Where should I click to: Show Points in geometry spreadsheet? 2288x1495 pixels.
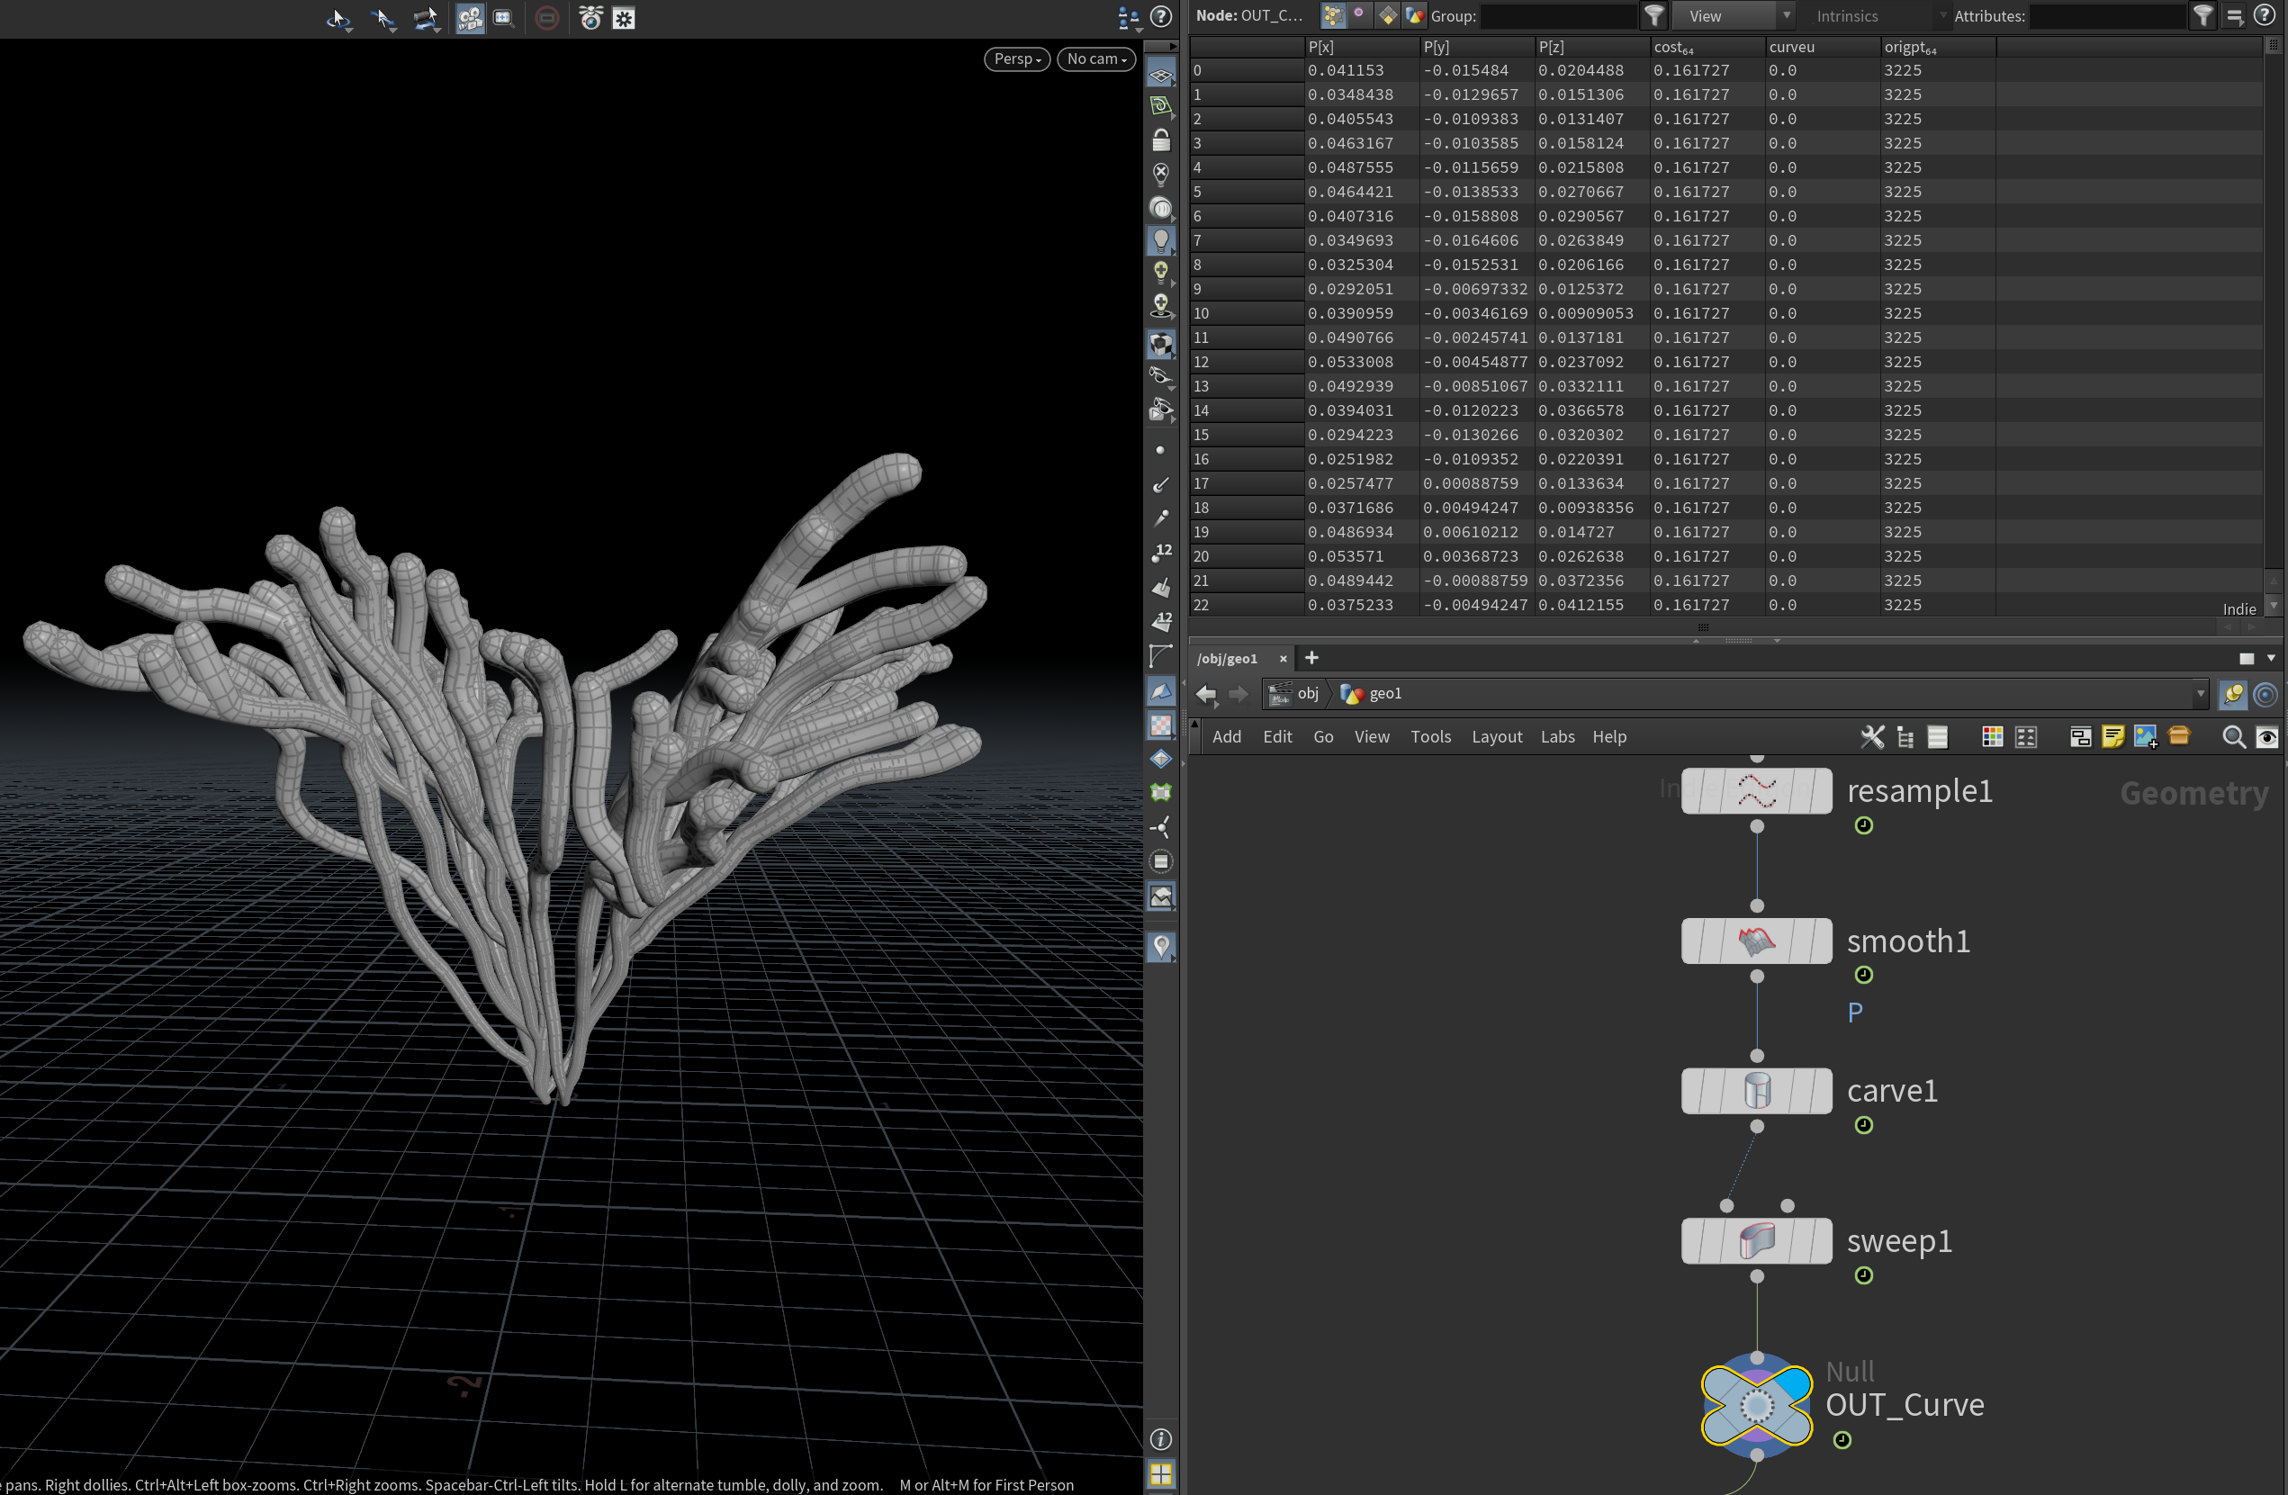click(x=1332, y=15)
